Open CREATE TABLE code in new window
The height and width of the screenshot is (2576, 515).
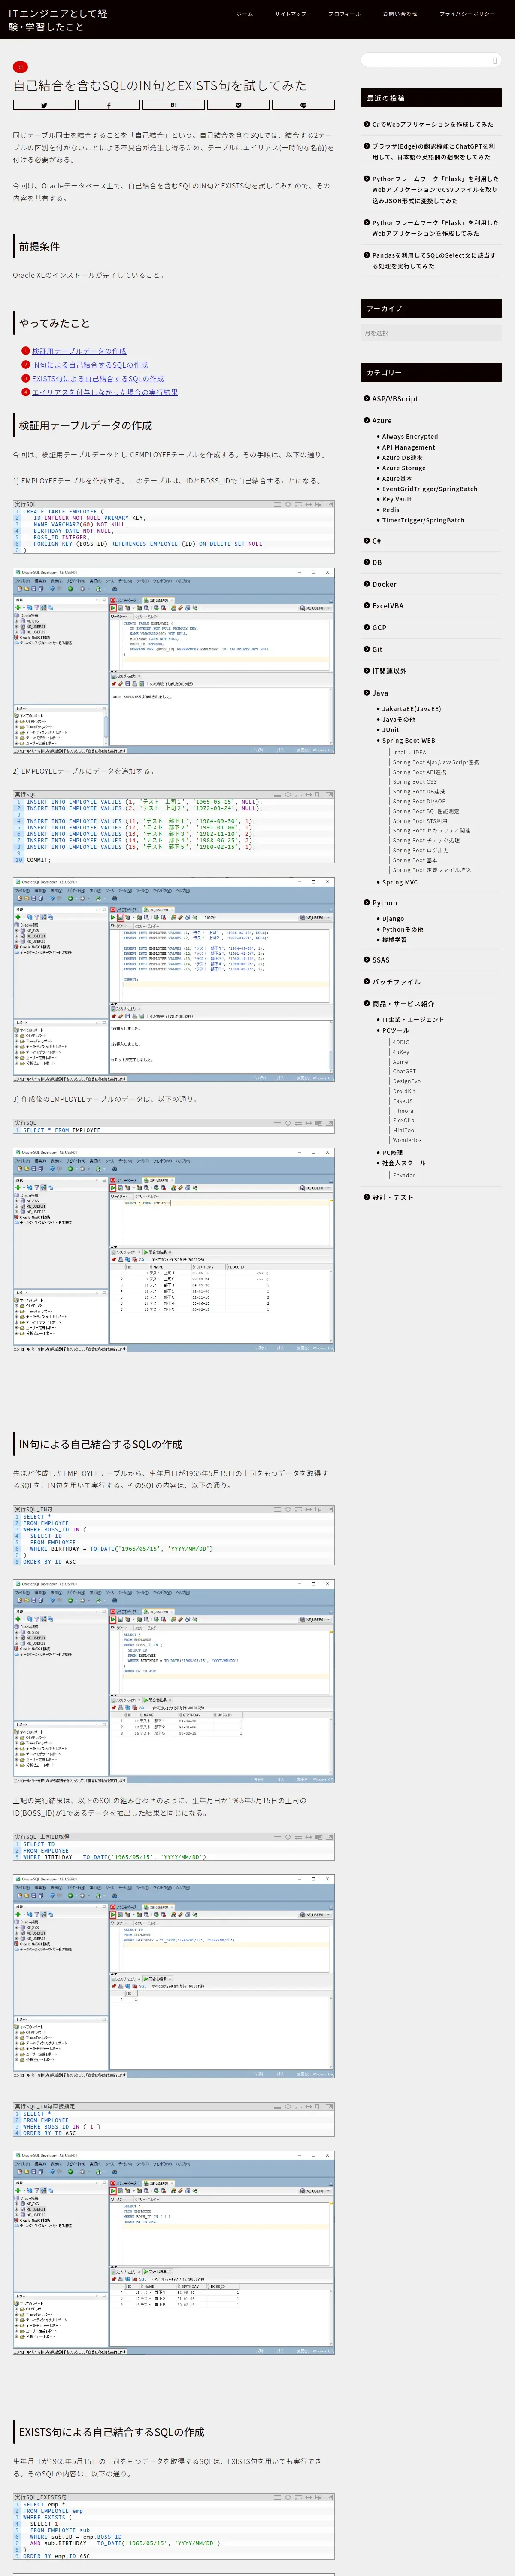click(329, 504)
